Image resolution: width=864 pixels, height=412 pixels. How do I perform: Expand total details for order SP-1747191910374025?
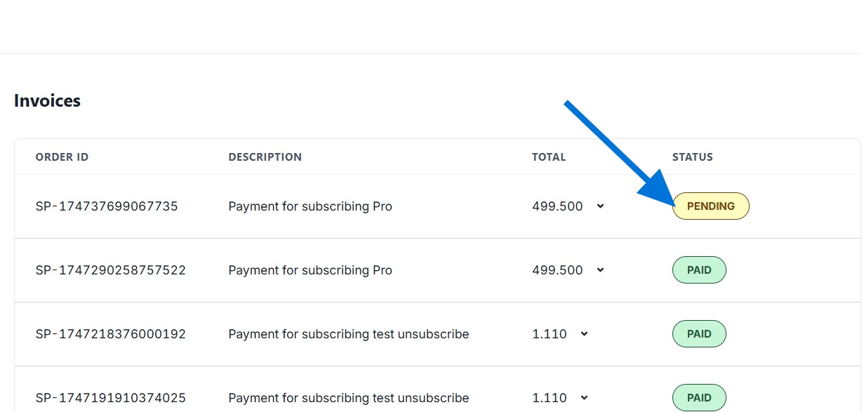[584, 398]
